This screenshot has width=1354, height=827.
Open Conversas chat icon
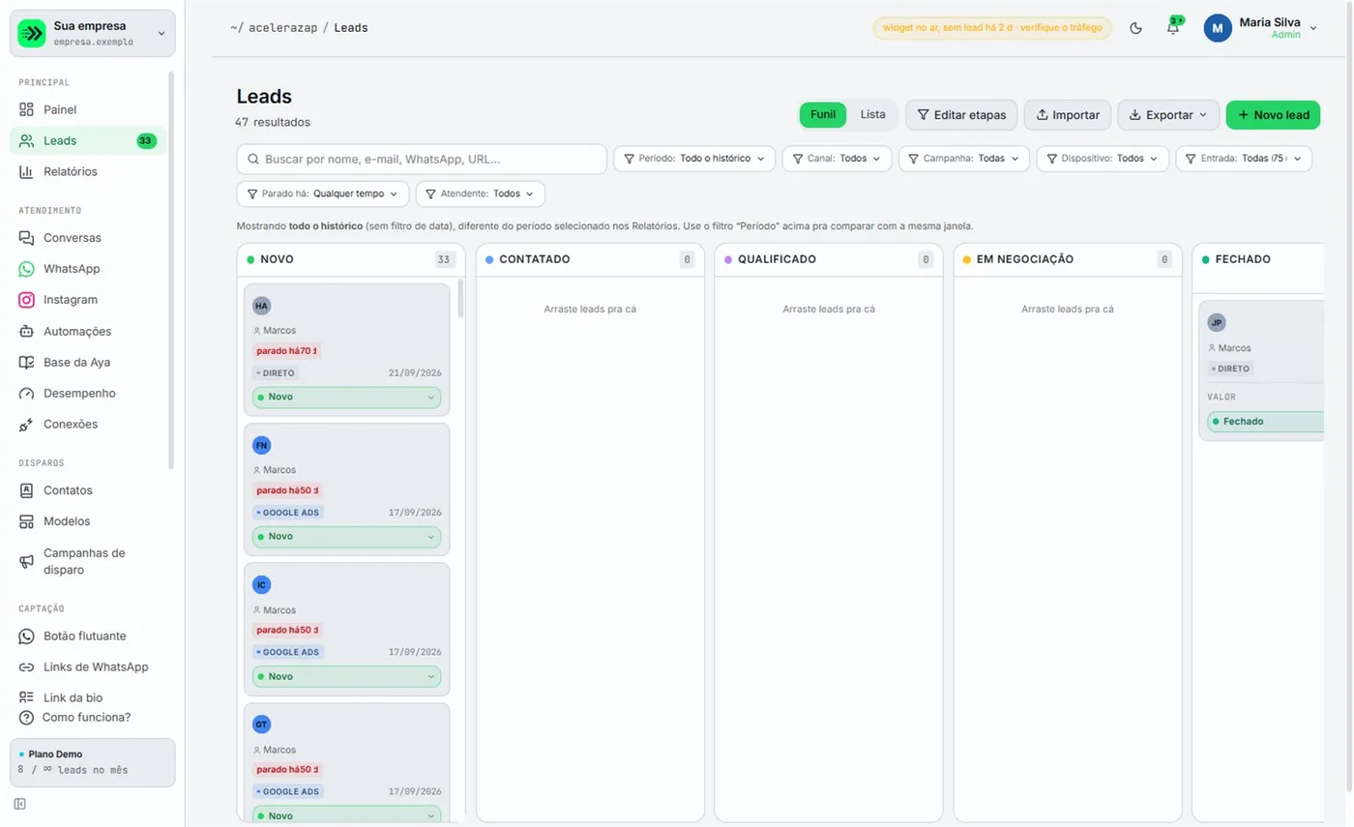[x=27, y=237]
